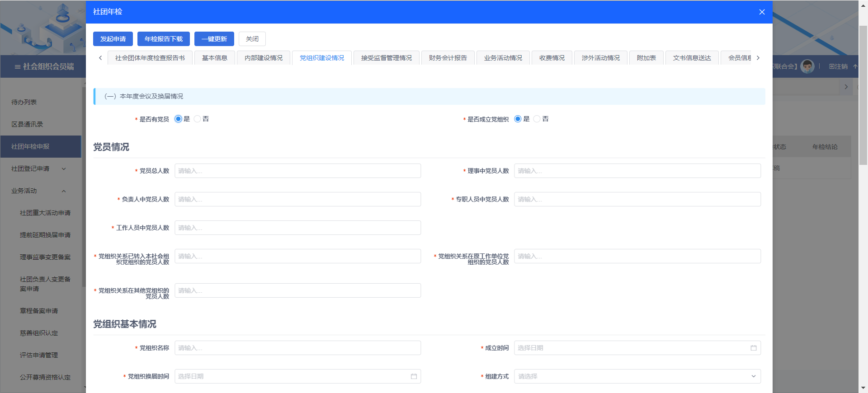
Task: Open calendar icon in 成立时间 field
Action: point(753,348)
